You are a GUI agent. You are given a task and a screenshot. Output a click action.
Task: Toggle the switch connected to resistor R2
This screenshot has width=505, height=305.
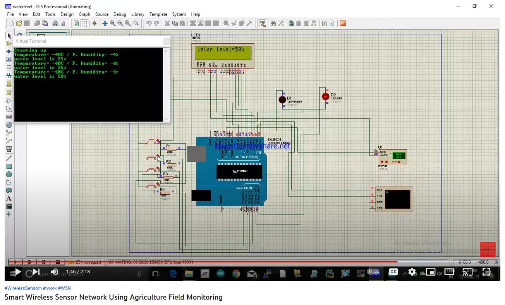pos(152,157)
